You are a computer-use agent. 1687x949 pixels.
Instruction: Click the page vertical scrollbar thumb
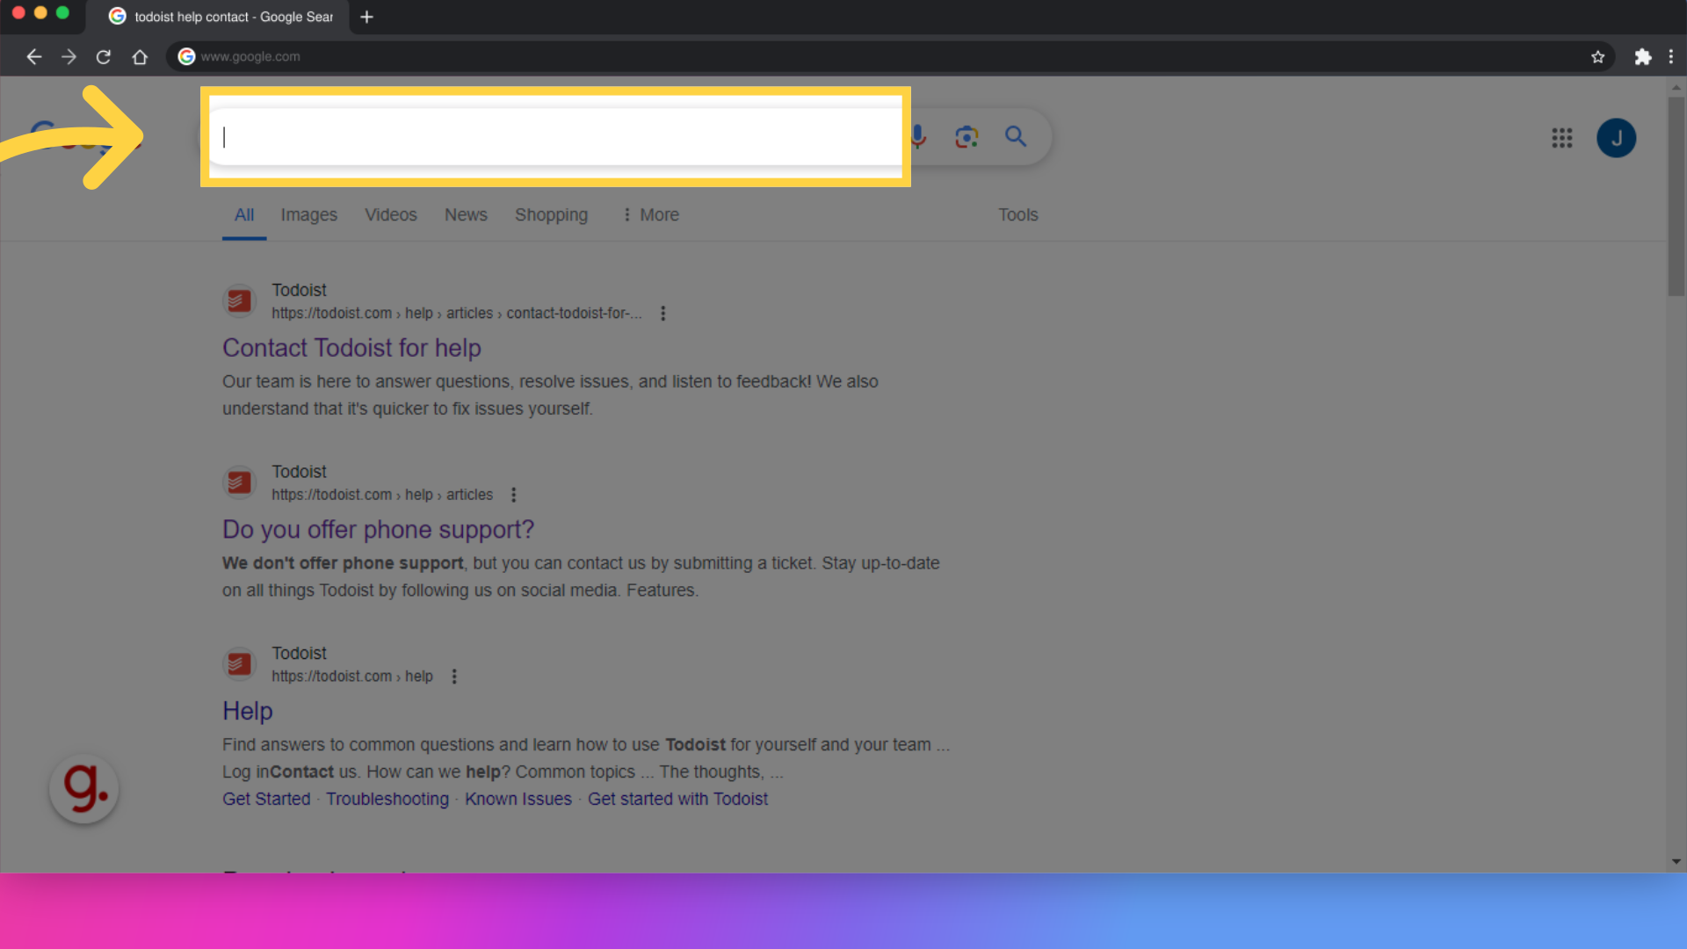coord(1676,197)
